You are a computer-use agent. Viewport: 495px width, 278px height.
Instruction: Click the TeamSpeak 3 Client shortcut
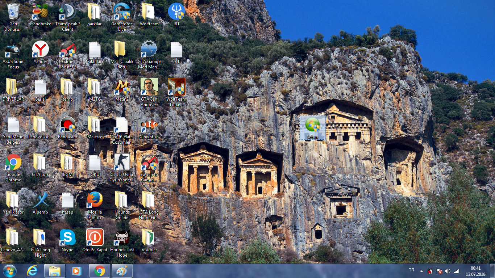[x=68, y=17]
